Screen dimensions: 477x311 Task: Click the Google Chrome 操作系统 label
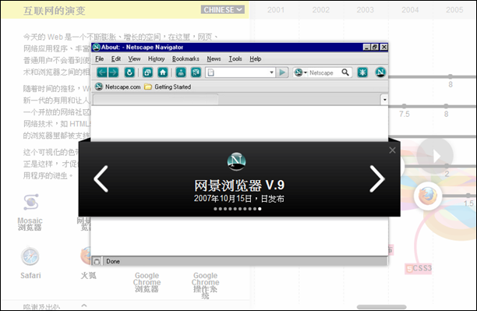tap(205, 285)
